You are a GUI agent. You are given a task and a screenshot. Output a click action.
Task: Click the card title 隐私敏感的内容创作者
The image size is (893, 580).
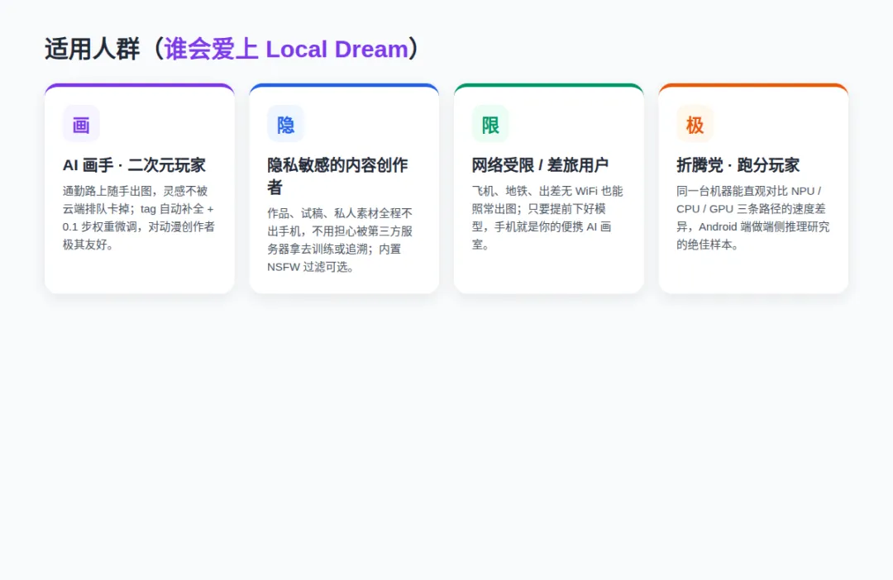tap(337, 176)
